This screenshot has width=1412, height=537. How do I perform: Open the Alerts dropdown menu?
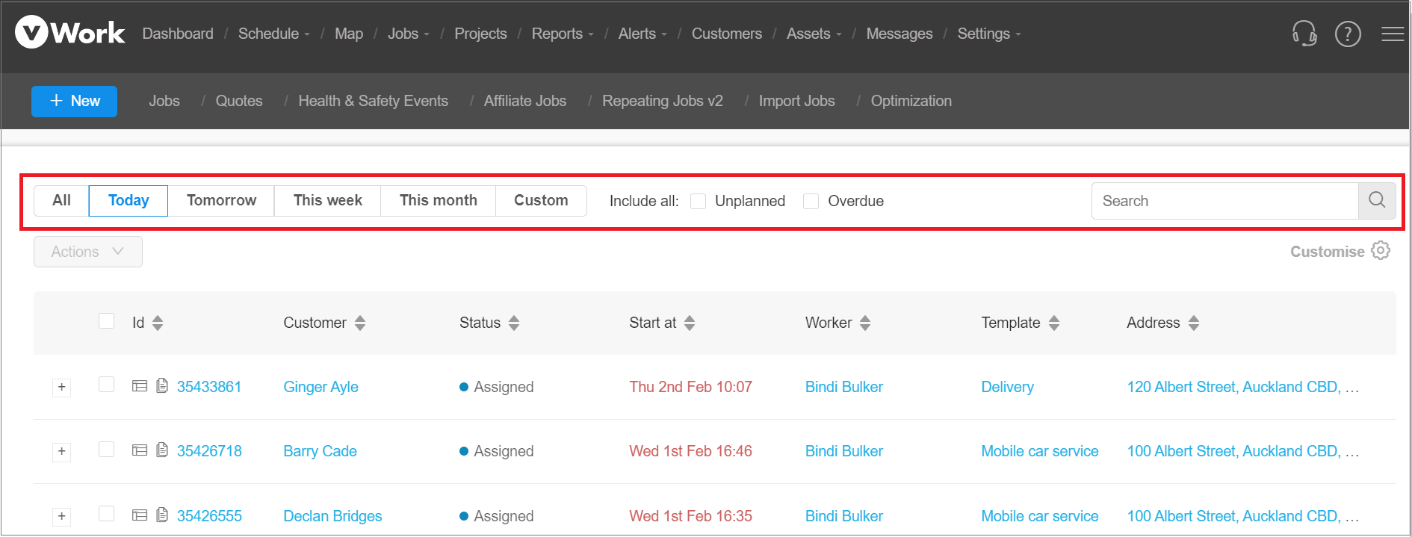click(642, 34)
